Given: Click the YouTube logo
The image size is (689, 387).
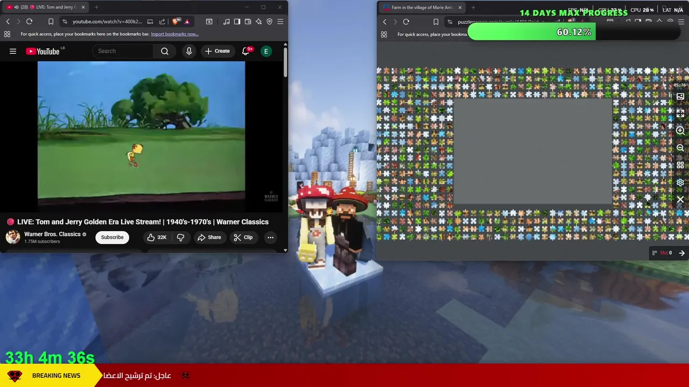Looking at the screenshot, I should click(43, 51).
